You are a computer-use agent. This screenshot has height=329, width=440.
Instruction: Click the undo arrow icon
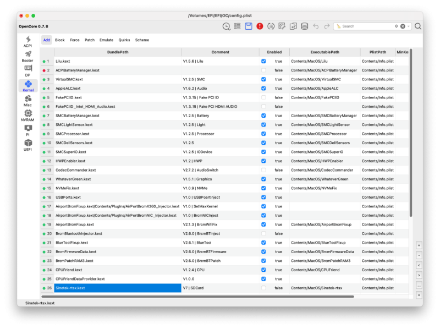[x=316, y=26]
